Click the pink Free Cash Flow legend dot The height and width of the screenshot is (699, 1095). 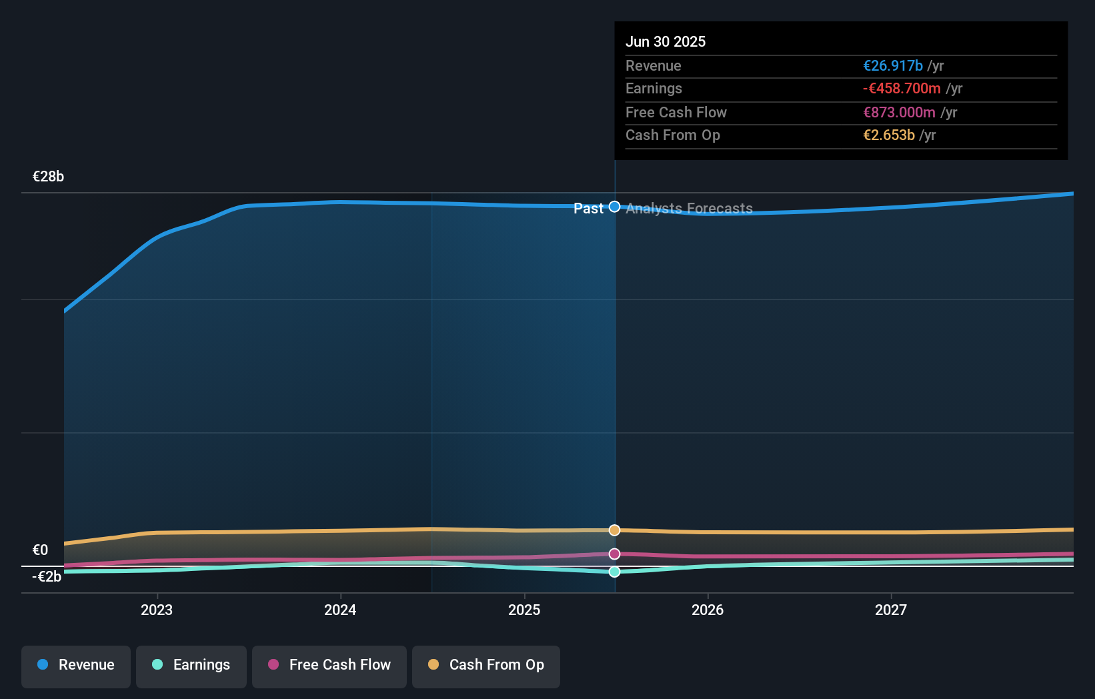pyautogui.click(x=273, y=665)
